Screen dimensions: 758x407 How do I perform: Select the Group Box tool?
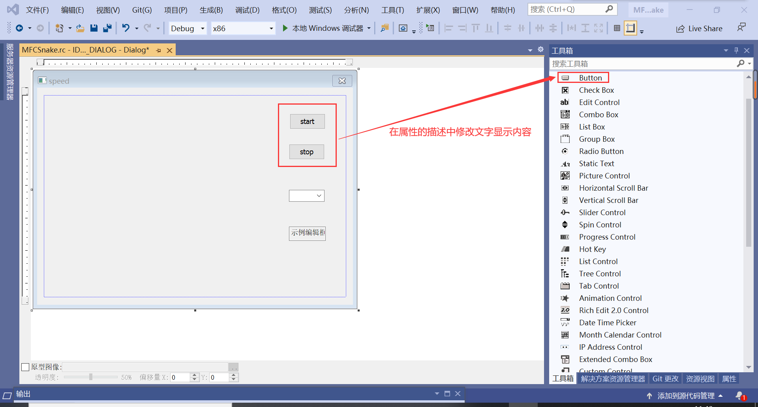pyautogui.click(x=597, y=139)
